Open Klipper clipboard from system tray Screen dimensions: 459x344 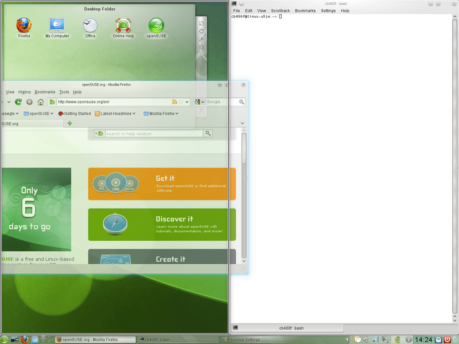(x=357, y=339)
